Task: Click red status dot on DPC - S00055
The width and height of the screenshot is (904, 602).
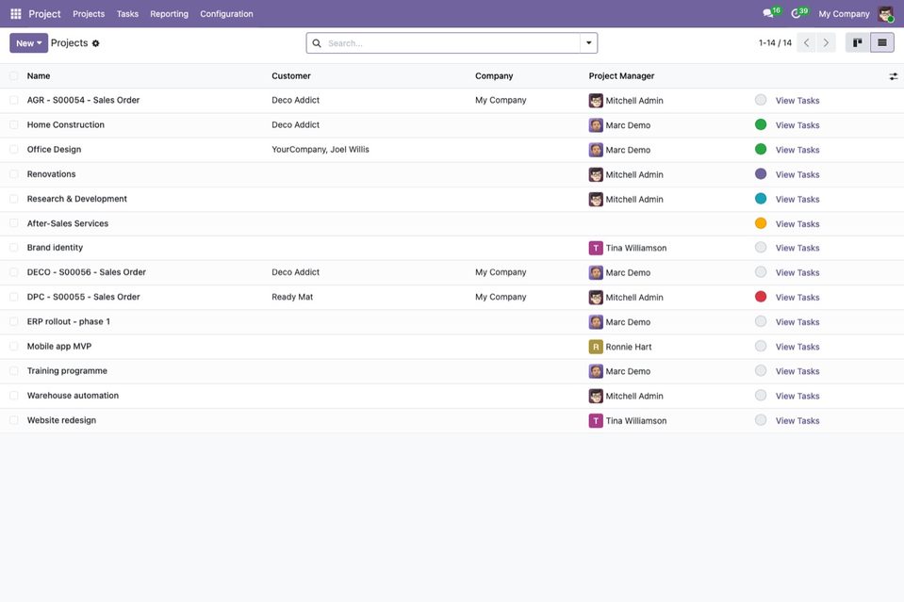Action: coord(761,297)
